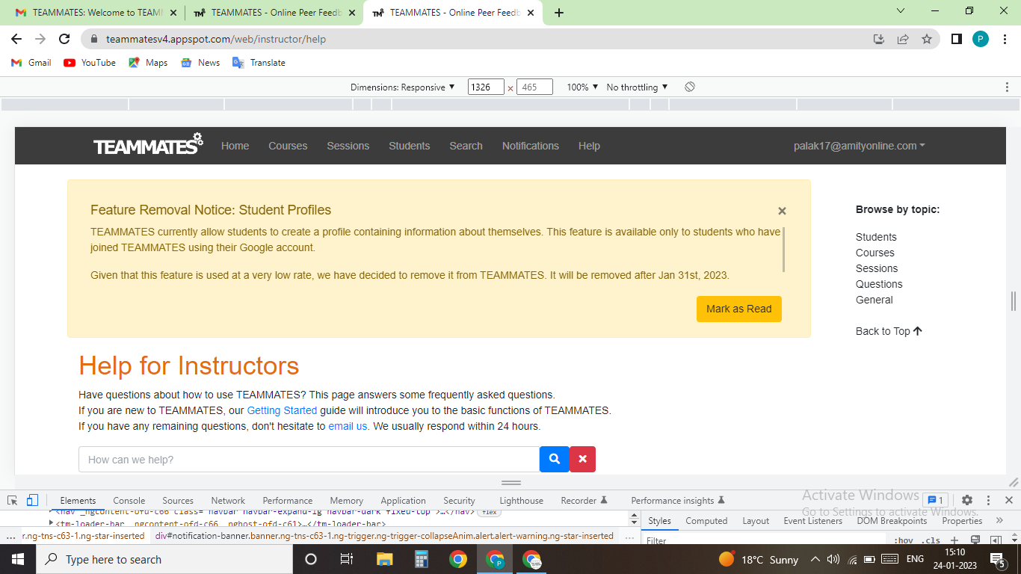Viewport: 1021px width, 574px height.
Task: Open the zoom percentage dropdown showing 100%
Action: tap(583, 87)
